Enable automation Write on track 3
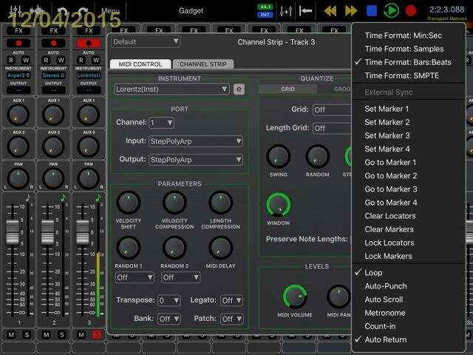Image resolution: width=473 pixels, height=355 pixels. point(96,60)
